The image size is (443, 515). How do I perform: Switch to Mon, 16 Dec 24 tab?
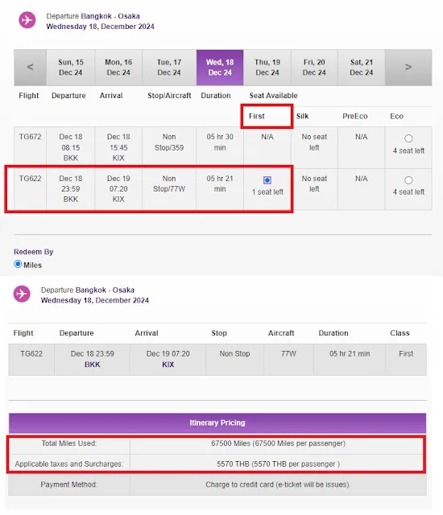click(x=118, y=68)
